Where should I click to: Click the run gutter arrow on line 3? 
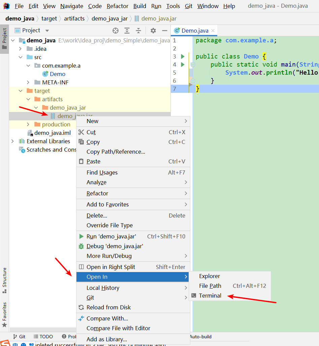click(x=183, y=56)
